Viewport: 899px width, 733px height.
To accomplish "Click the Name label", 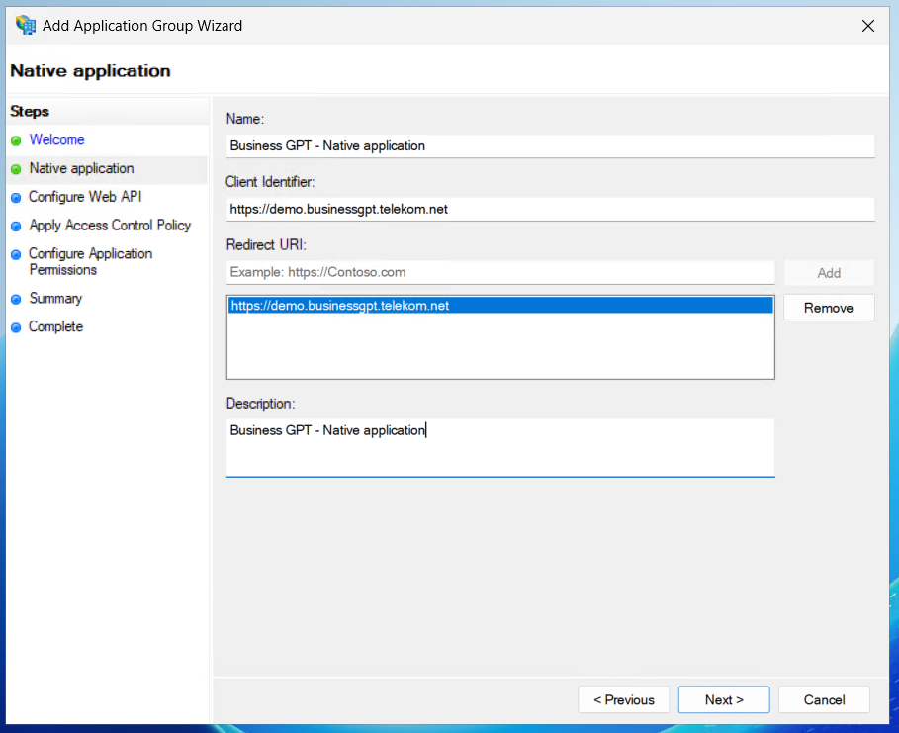I will (x=245, y=119).
